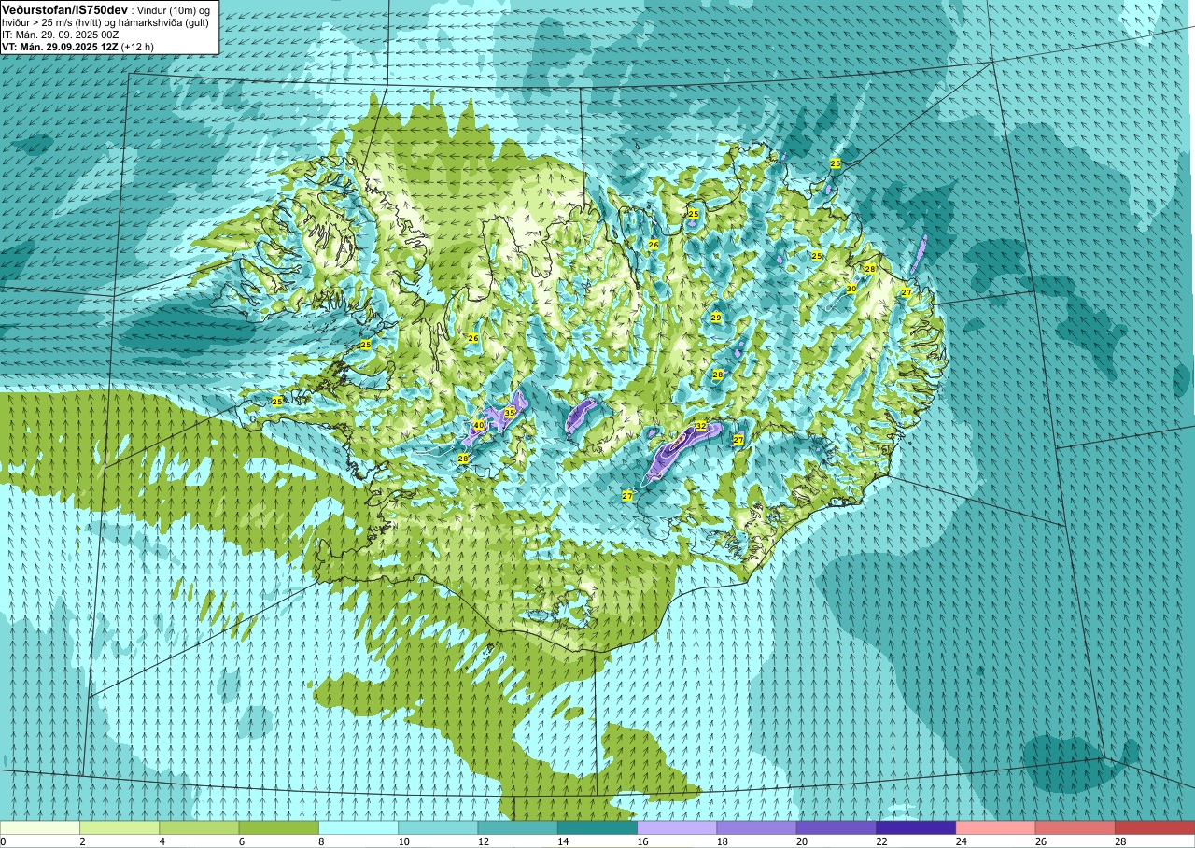Select the hámarkshviða (gult) legend text
Image resolution: width=1195 pixels, height=848 pixels.
pyautogui.click(x=157, y=21)
